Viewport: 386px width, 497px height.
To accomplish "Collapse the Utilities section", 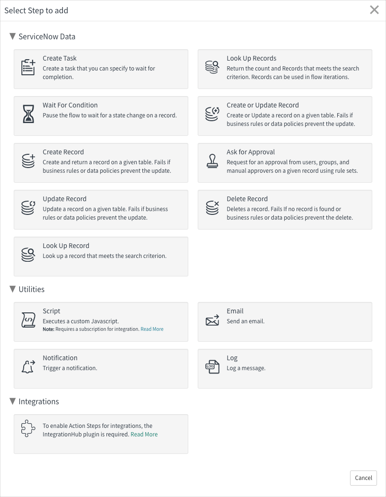I will [x=12, y=289].
